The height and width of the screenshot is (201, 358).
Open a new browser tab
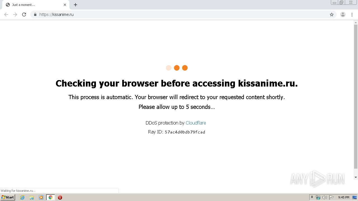tap(76, 5)
